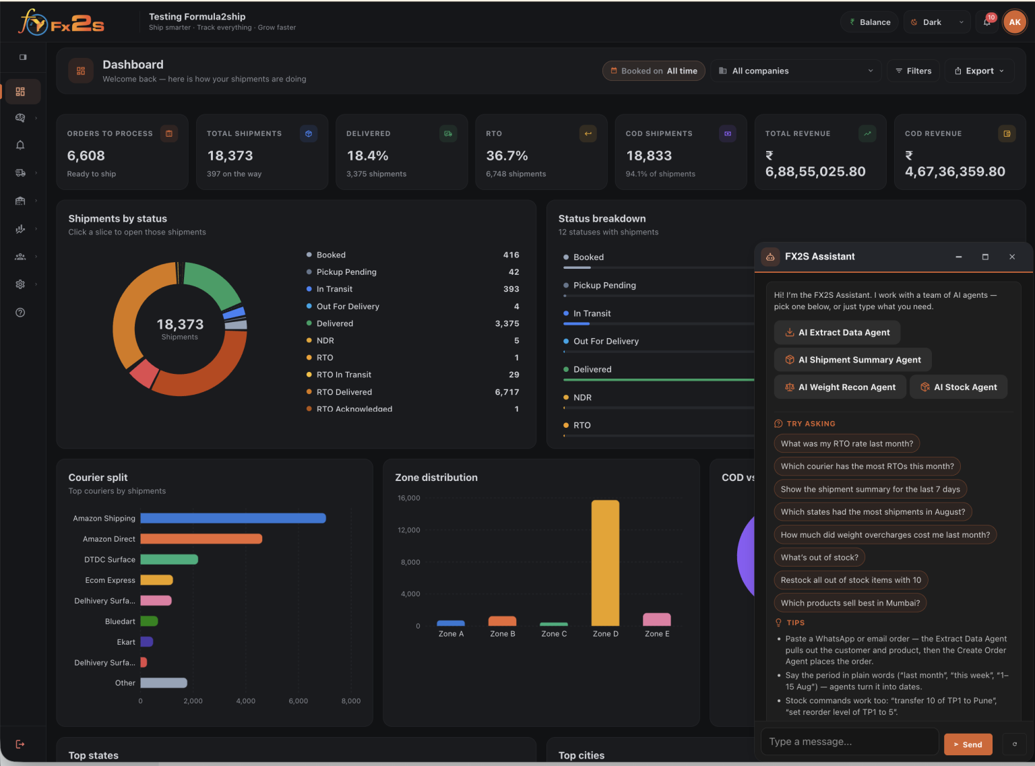Click the Delivered green legend dot
The image size is (1035, 766).
[309, 323]
